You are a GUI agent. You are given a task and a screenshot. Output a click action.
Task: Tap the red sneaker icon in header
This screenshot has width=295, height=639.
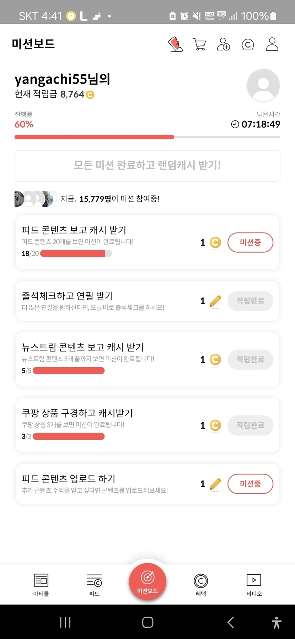coord(175,44)
